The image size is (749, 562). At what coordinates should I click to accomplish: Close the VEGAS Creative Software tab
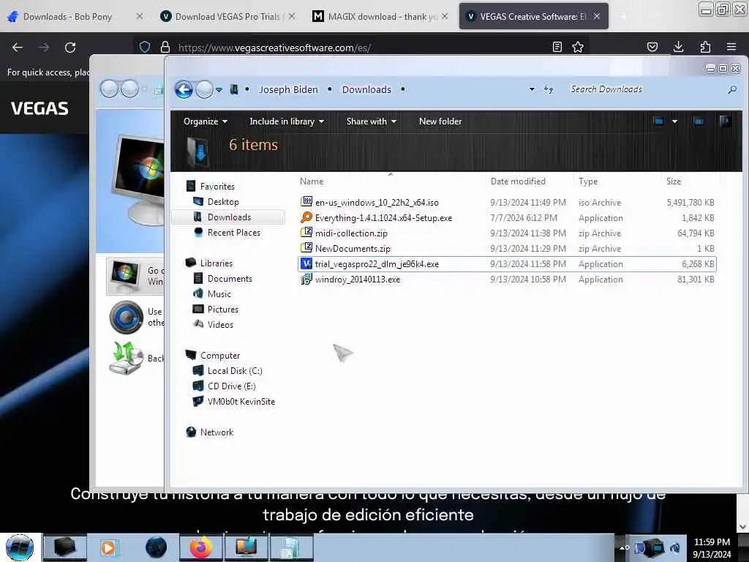coord(597,16)
